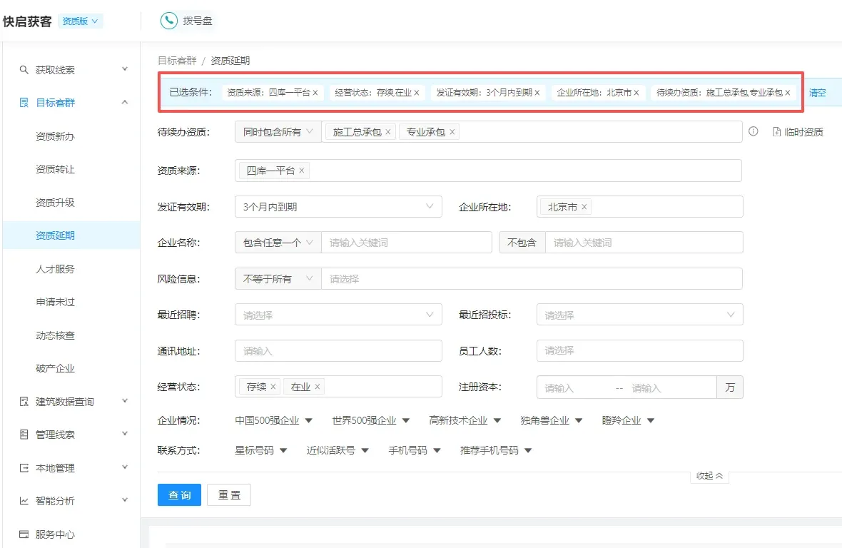842x548 pixels.
Task: Click the 重置 reset button
Action: pos(229,495)
